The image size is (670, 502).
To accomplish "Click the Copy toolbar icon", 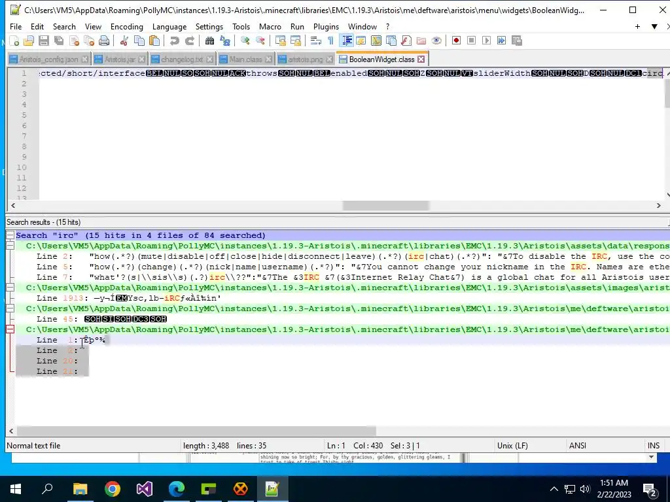I will coord(139,41).
